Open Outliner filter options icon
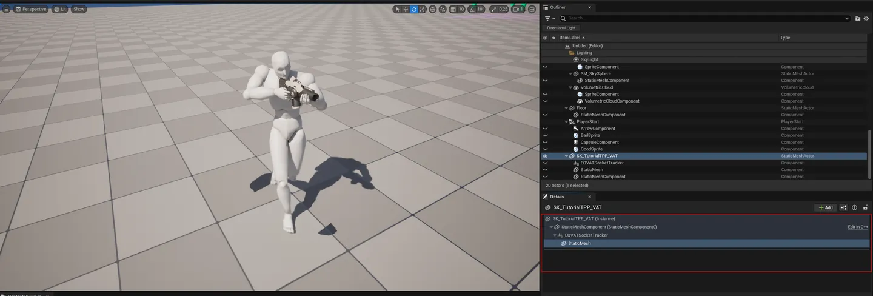 click(549, 19)
